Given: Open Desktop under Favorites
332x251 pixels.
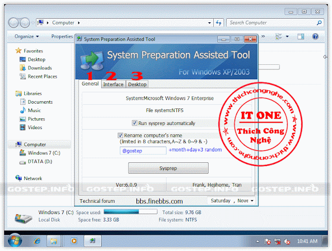Looking at the screenshot, I should point(37,60).
